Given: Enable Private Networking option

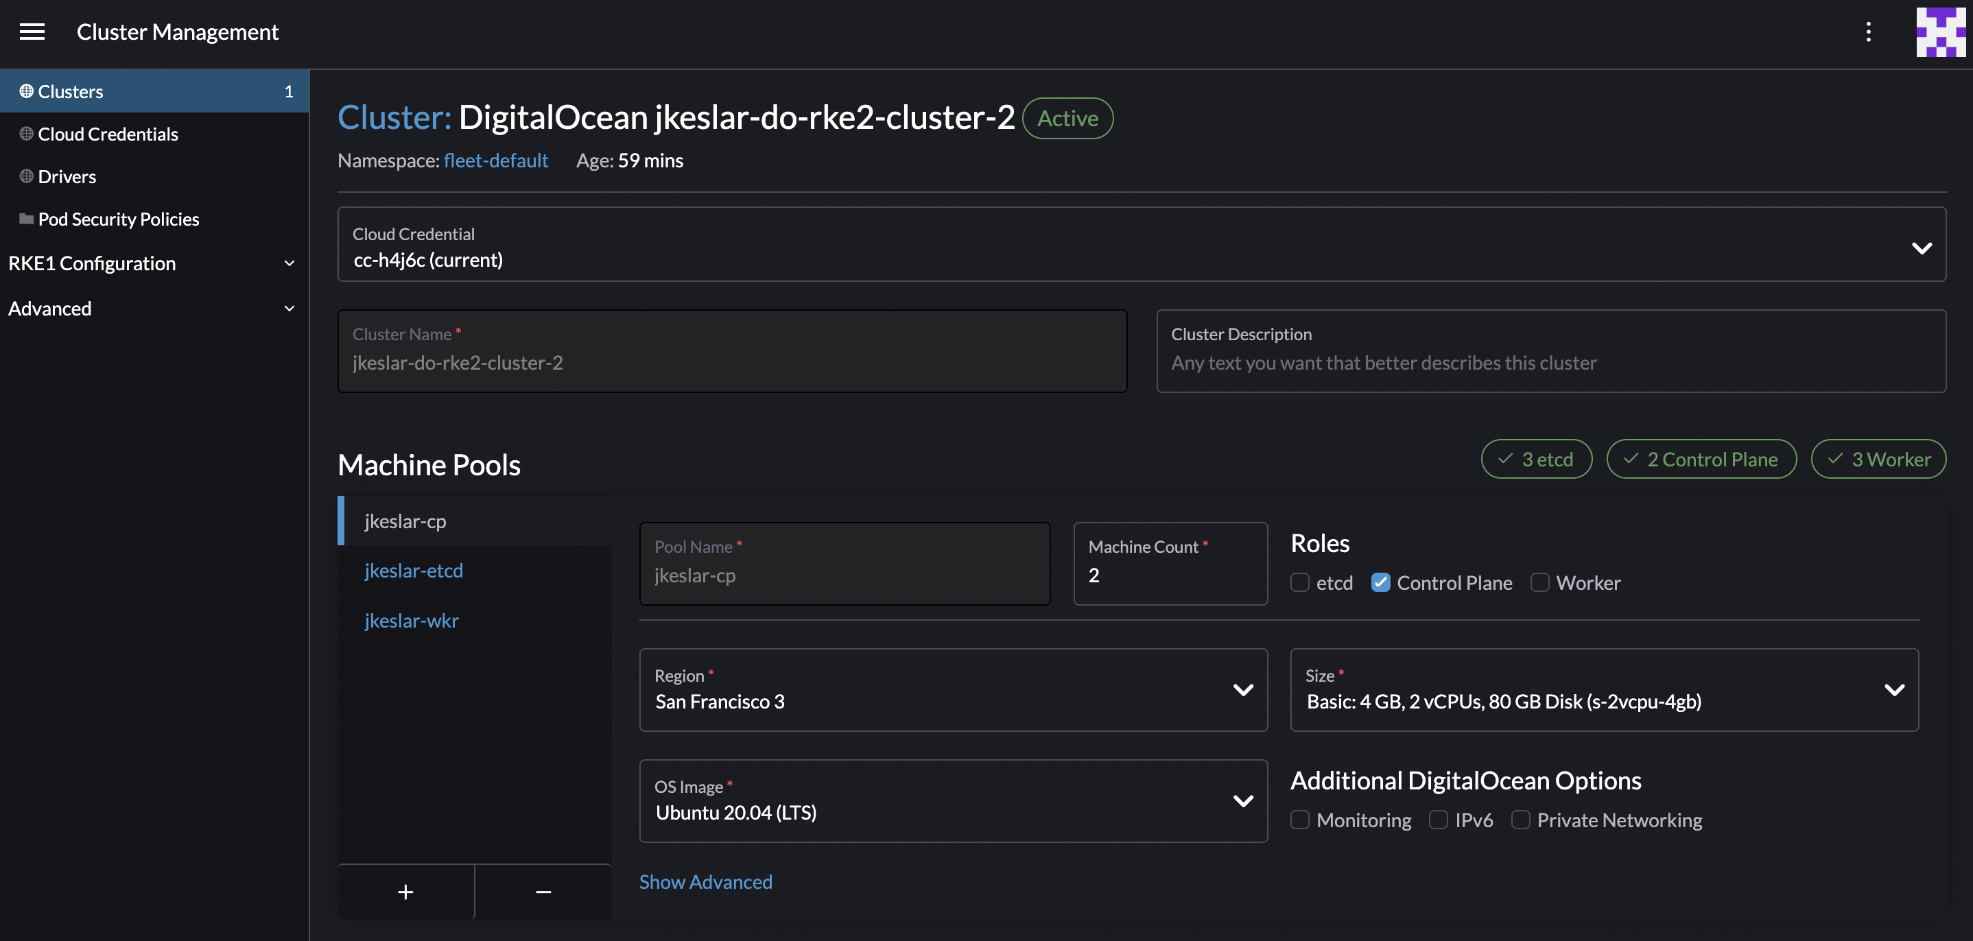Looking at the screenshot, I should [1520, 819].
